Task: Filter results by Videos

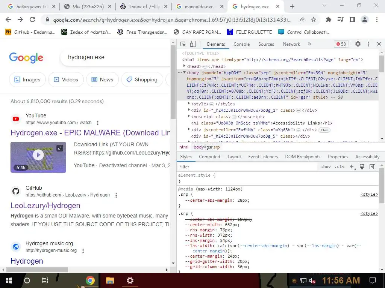Action: [x=66, y=79]
